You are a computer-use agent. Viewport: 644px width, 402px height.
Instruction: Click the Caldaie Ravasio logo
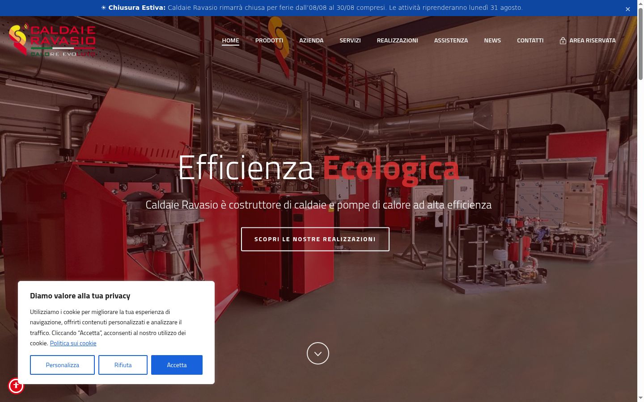(x=52, y=40)
